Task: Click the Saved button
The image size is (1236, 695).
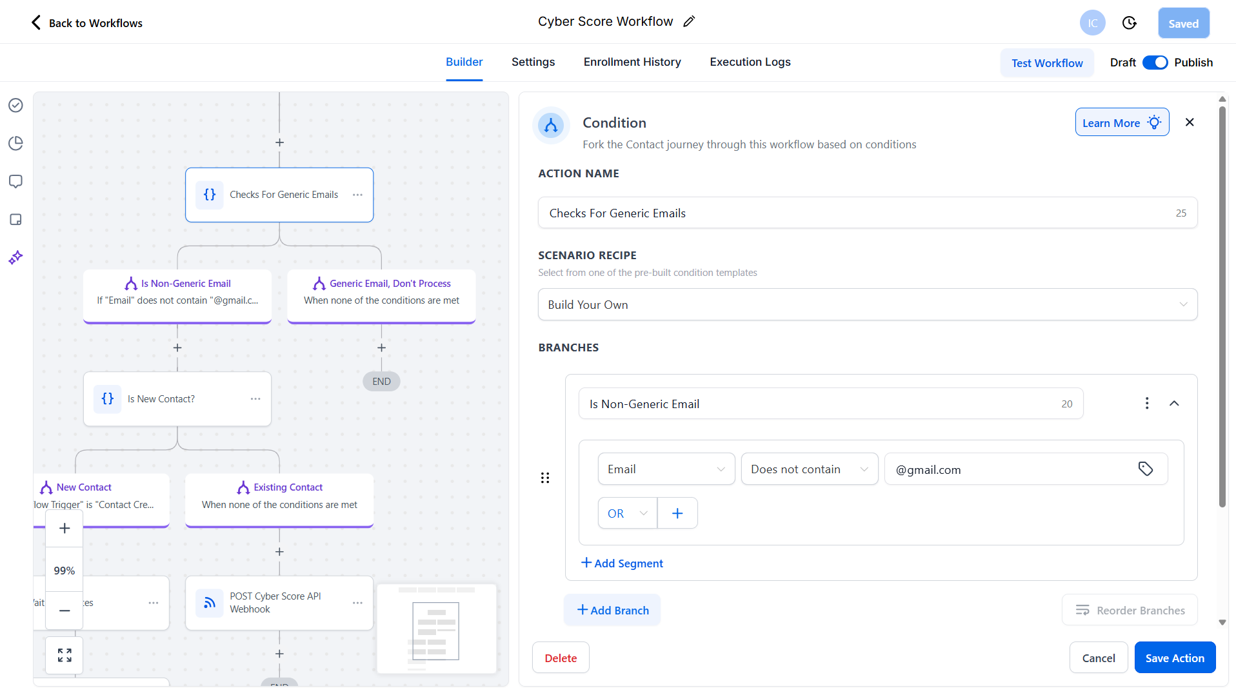Action: coord(1184,23)
